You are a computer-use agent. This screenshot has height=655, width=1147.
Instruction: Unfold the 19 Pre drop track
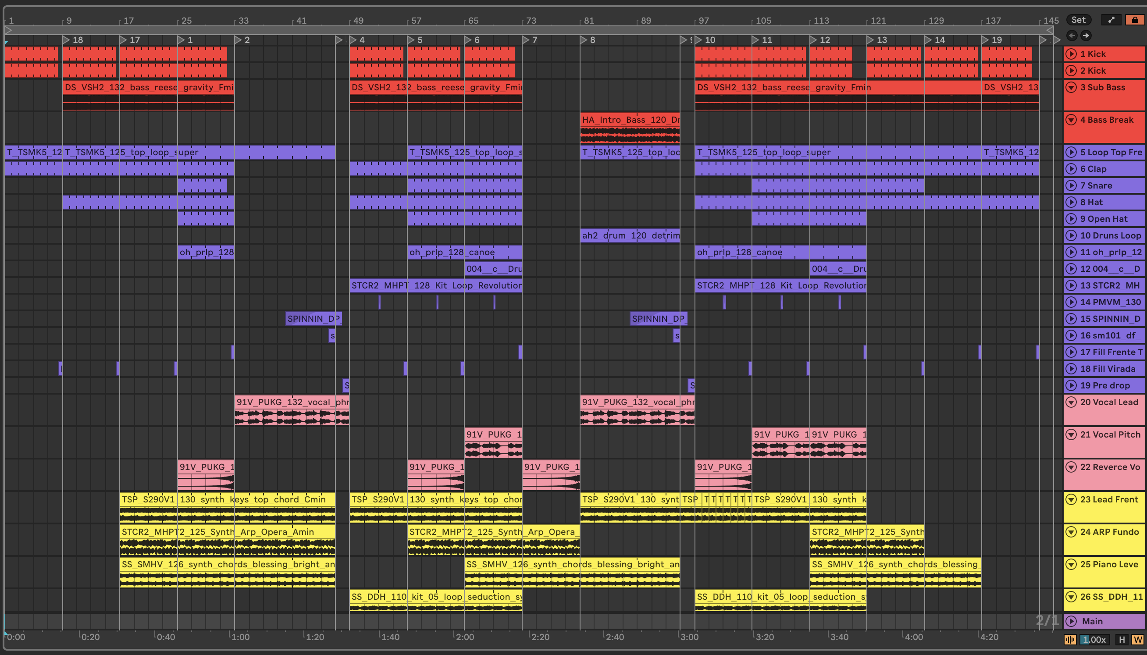(x=1072, y=385)
